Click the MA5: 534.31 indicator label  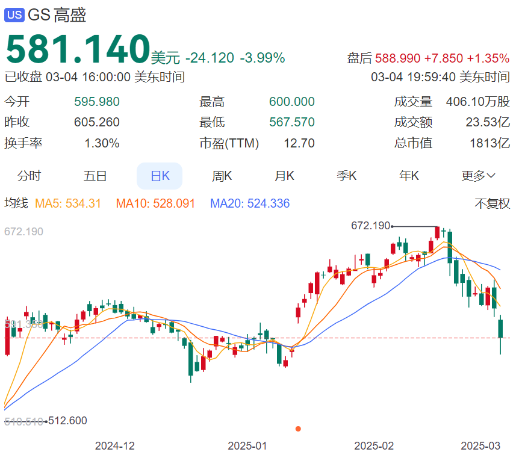(x=68, y=203)
